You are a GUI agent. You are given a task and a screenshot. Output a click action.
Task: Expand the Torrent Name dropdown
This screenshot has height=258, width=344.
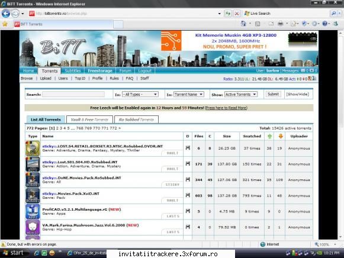(x=189, y=95)
